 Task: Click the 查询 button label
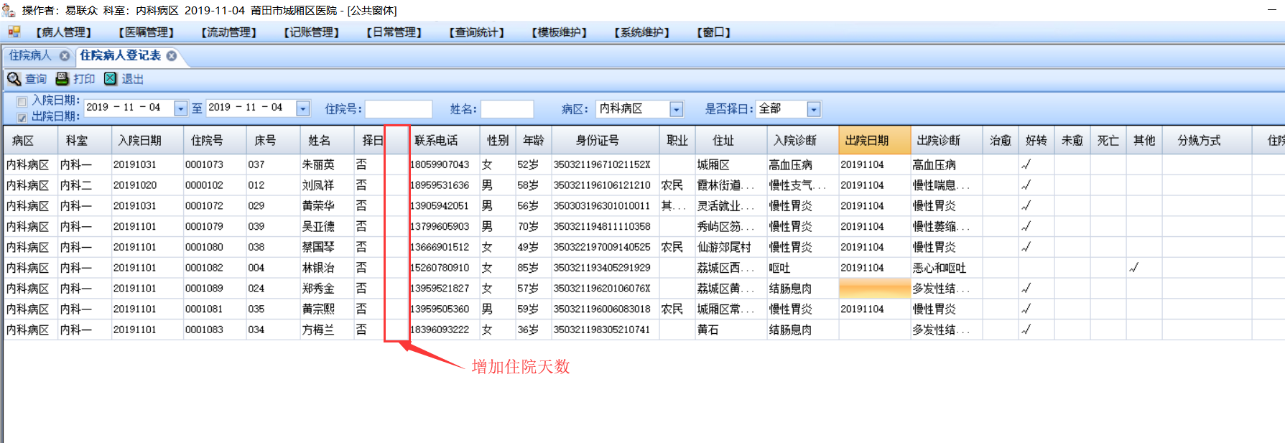36,79
